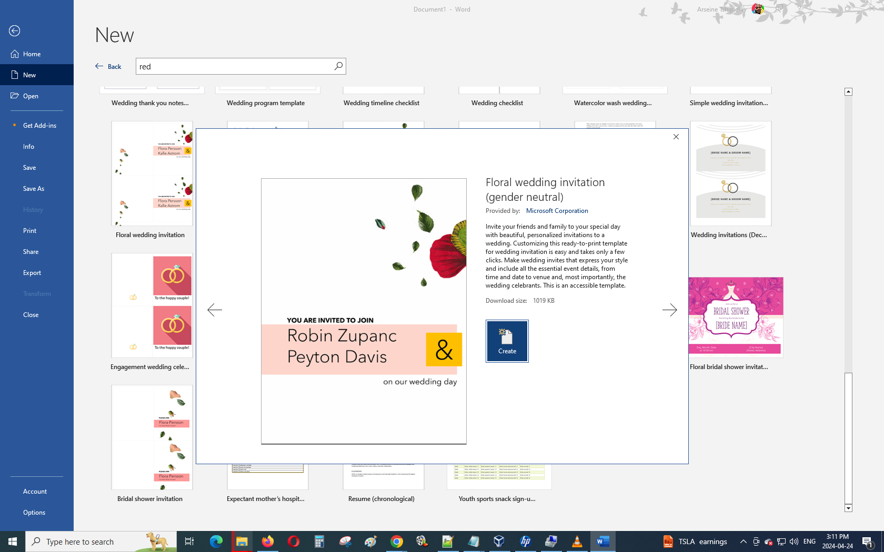Select the Wedding invitations Deco thumbnail

730,174
